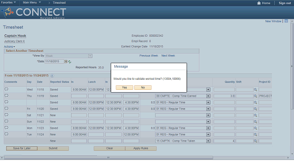This screenshot has height=165, width=294.
Task: Open time code dropdown in Mon 11/23 row
Action: pyautogui.click(x=208, y=128)
